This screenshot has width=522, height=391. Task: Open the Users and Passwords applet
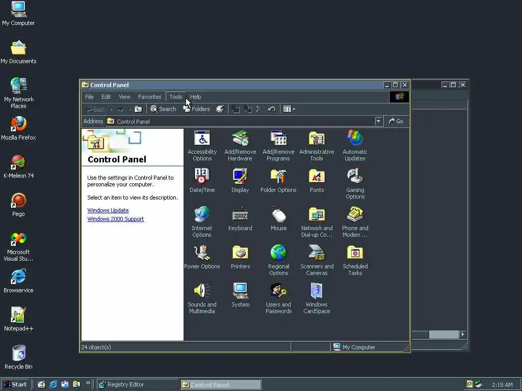pyautogui.click(x=279, y=298)
